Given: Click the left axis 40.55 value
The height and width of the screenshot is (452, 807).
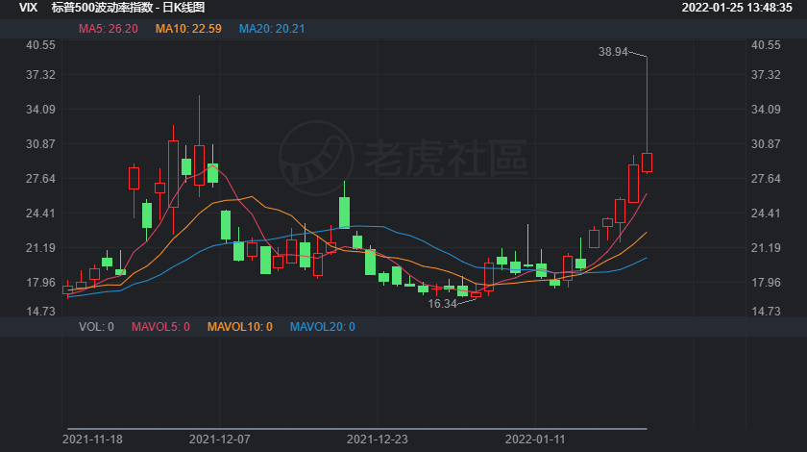Looking at the screenshot, I should [40, 45].
